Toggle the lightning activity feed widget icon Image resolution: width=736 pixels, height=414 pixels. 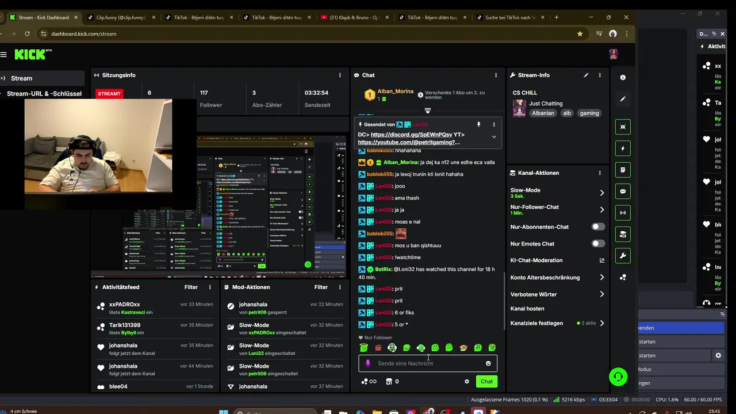coord(623,148)
